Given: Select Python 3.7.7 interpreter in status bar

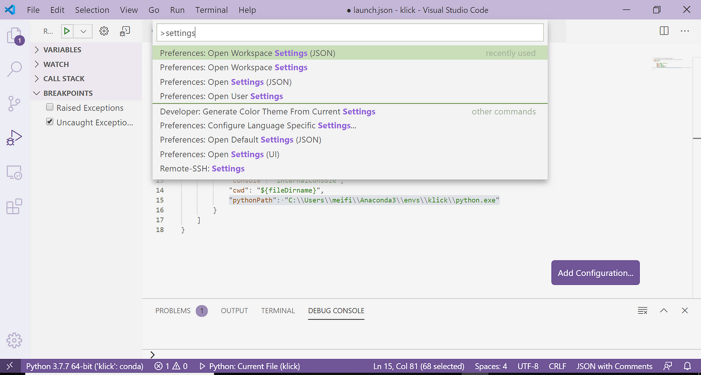Looking at the screenshot, I should [85, 366].
